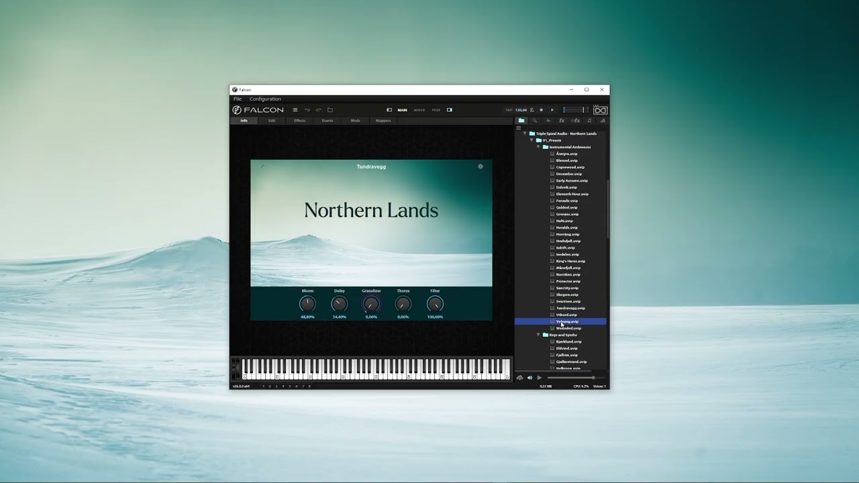
Task: Select the Info tab
Action: pyautogui.click(x=244, y=121)
